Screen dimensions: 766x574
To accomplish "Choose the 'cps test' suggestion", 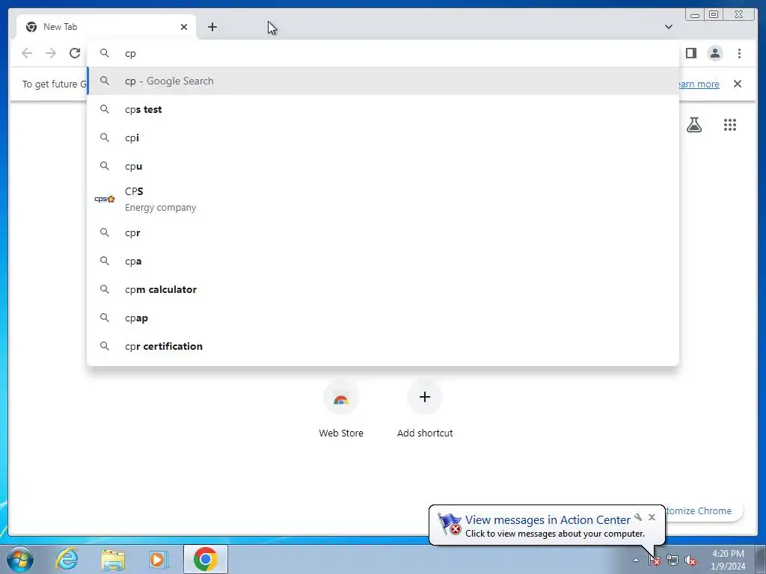I will [x=383, y=109].
